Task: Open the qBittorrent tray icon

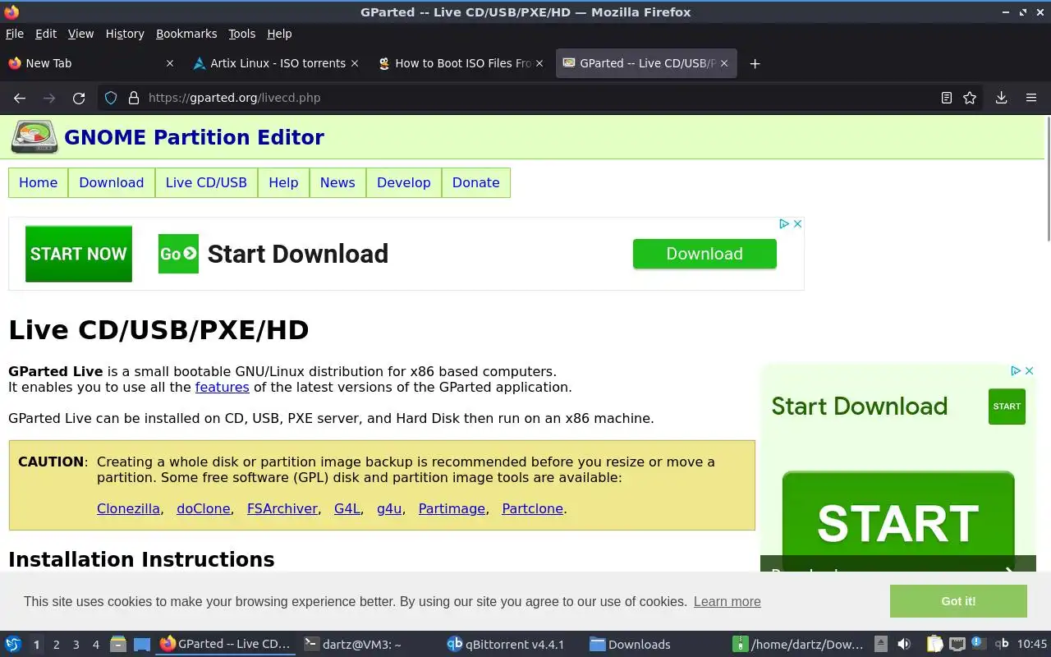Action: coord(1002,645)
